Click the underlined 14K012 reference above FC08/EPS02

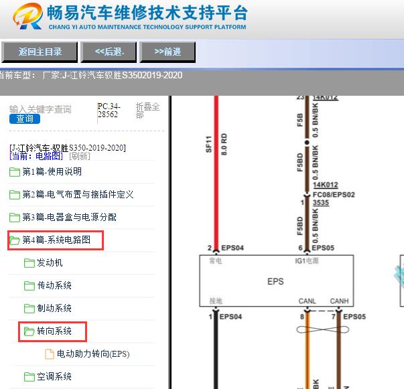pyautogui.click(x=326, y=185)
